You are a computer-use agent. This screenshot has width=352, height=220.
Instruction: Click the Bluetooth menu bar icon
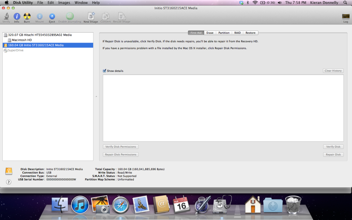(x=248, y=3)
